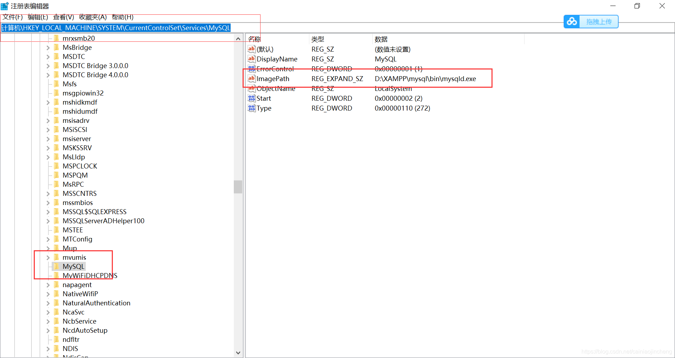Click the registry path address bar
Viewport: 675px width, 358px height.
pos(116,28)
